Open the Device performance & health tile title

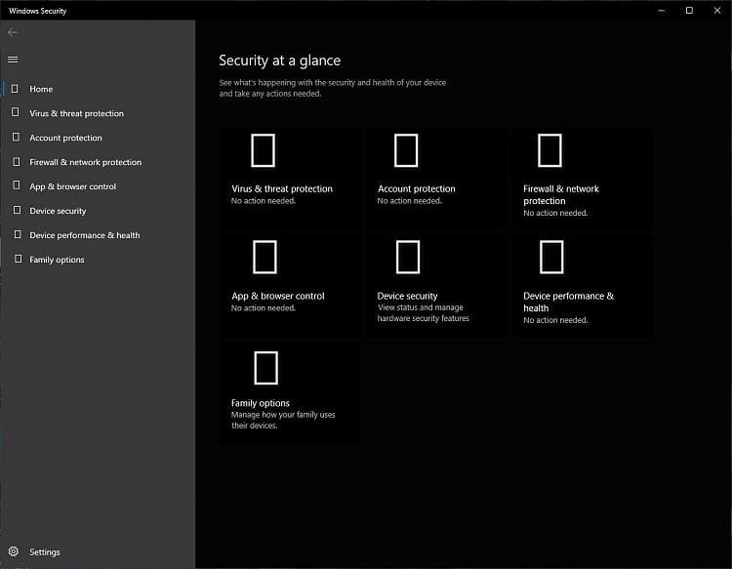[569, 302]
